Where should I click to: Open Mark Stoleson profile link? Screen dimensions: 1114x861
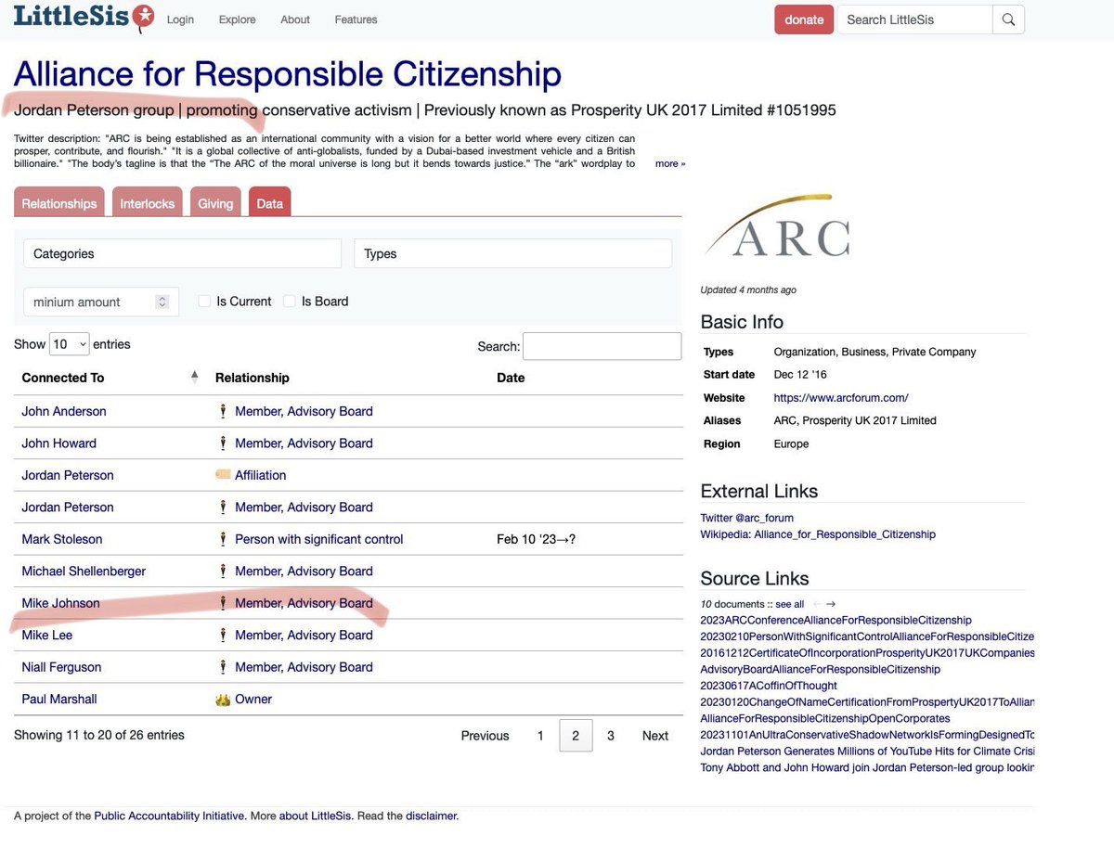(62, 539)
